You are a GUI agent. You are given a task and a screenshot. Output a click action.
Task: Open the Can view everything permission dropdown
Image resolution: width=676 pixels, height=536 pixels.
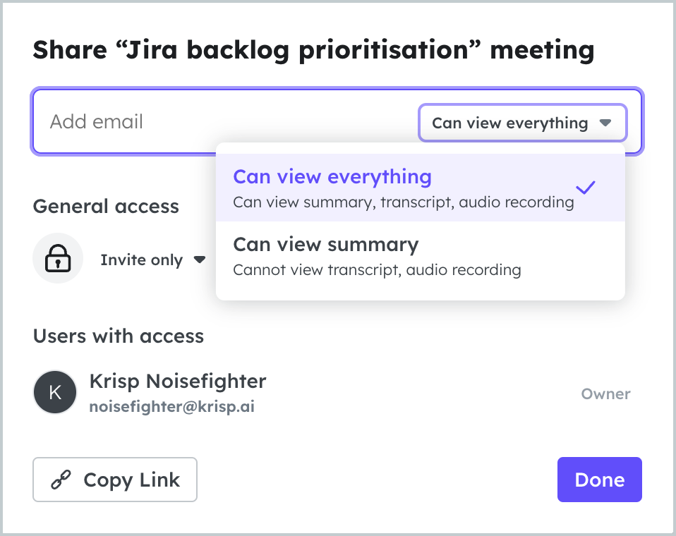[522, 123]
